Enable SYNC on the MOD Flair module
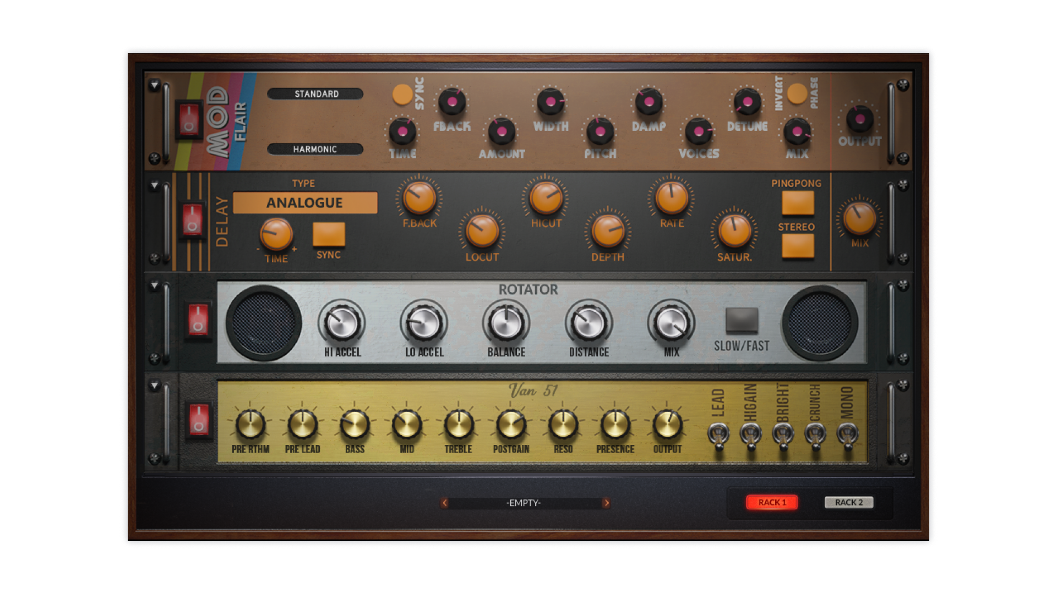The height and width of the screenshot is (594, 1057). [404, 95]
